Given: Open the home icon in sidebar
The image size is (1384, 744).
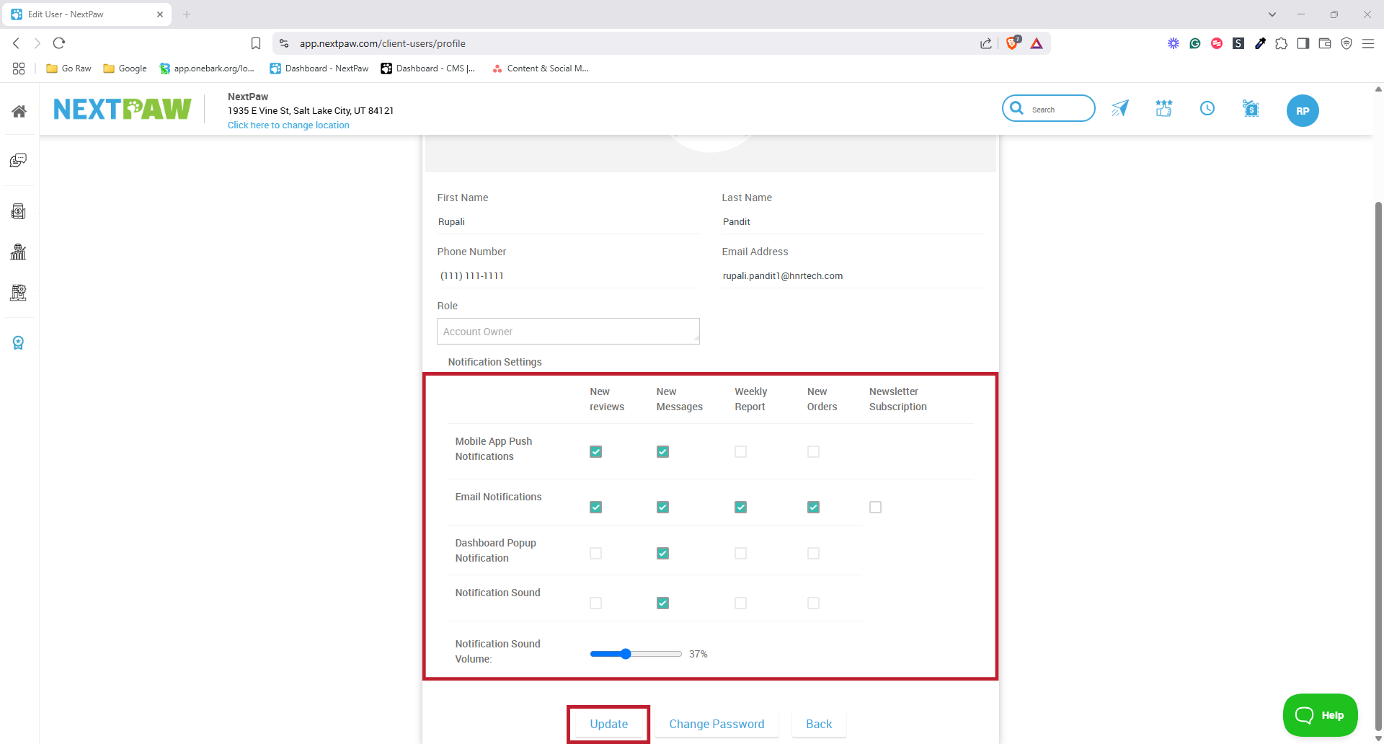Looking at the screenshot, I should point(19,111).
